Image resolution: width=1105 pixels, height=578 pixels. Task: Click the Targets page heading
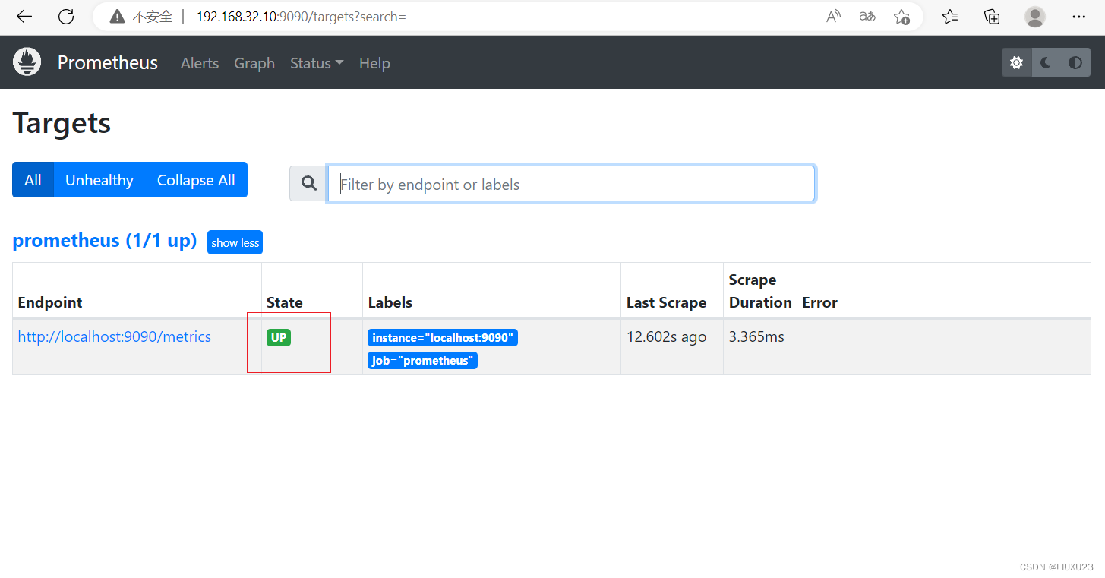(x=62, y=123)
